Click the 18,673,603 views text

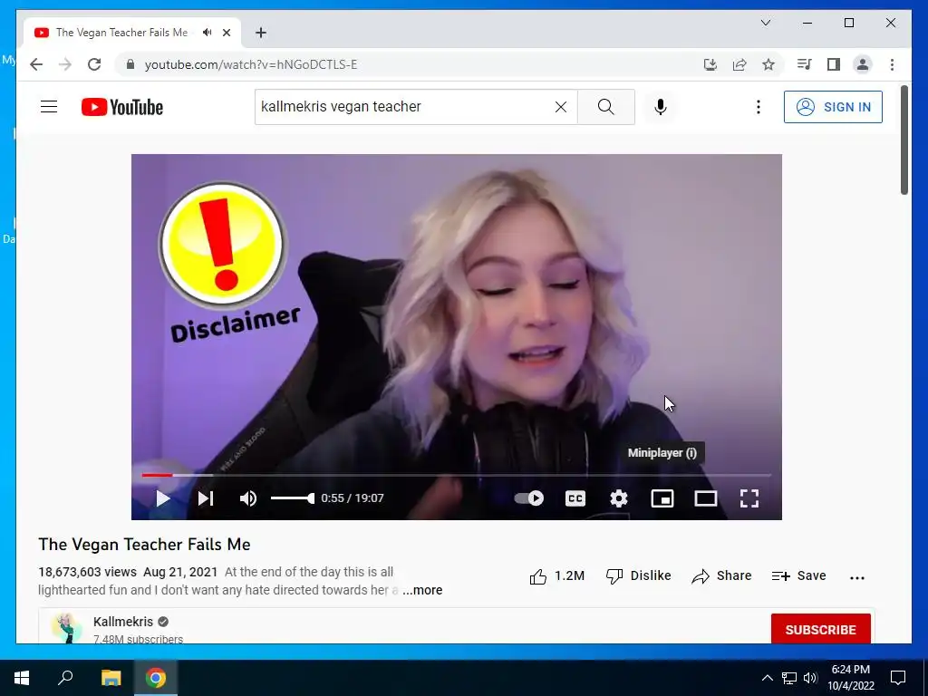(x=87, y=573)
